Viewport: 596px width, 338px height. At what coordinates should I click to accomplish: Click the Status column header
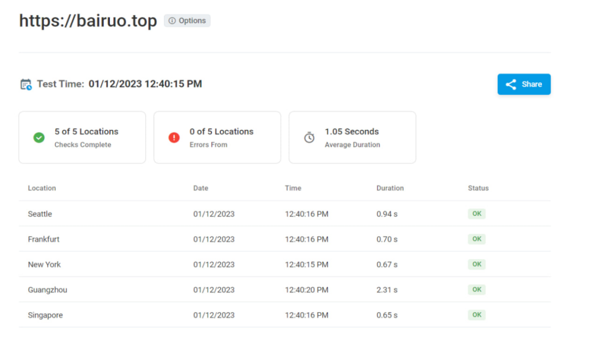pyautogui.click(x=478, y=188)
